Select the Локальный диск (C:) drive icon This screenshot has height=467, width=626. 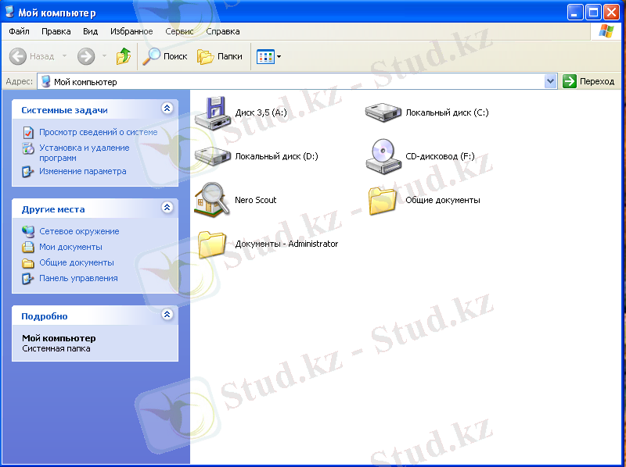pos(382,112)
